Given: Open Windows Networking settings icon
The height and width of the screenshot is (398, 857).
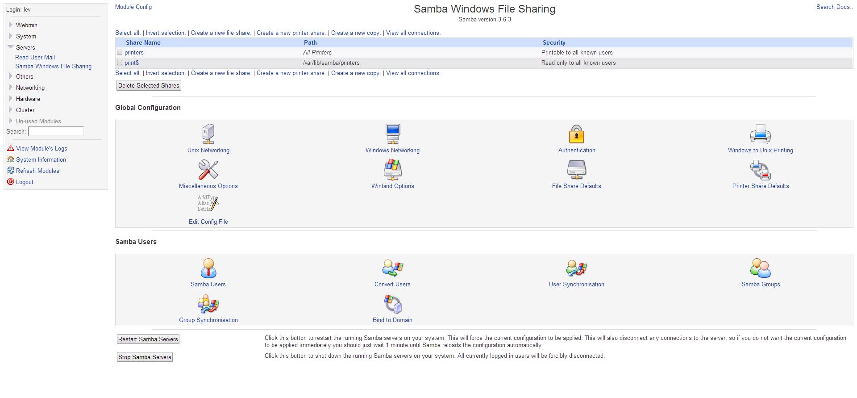Looking at the screenshot, I should coord(392,134).
